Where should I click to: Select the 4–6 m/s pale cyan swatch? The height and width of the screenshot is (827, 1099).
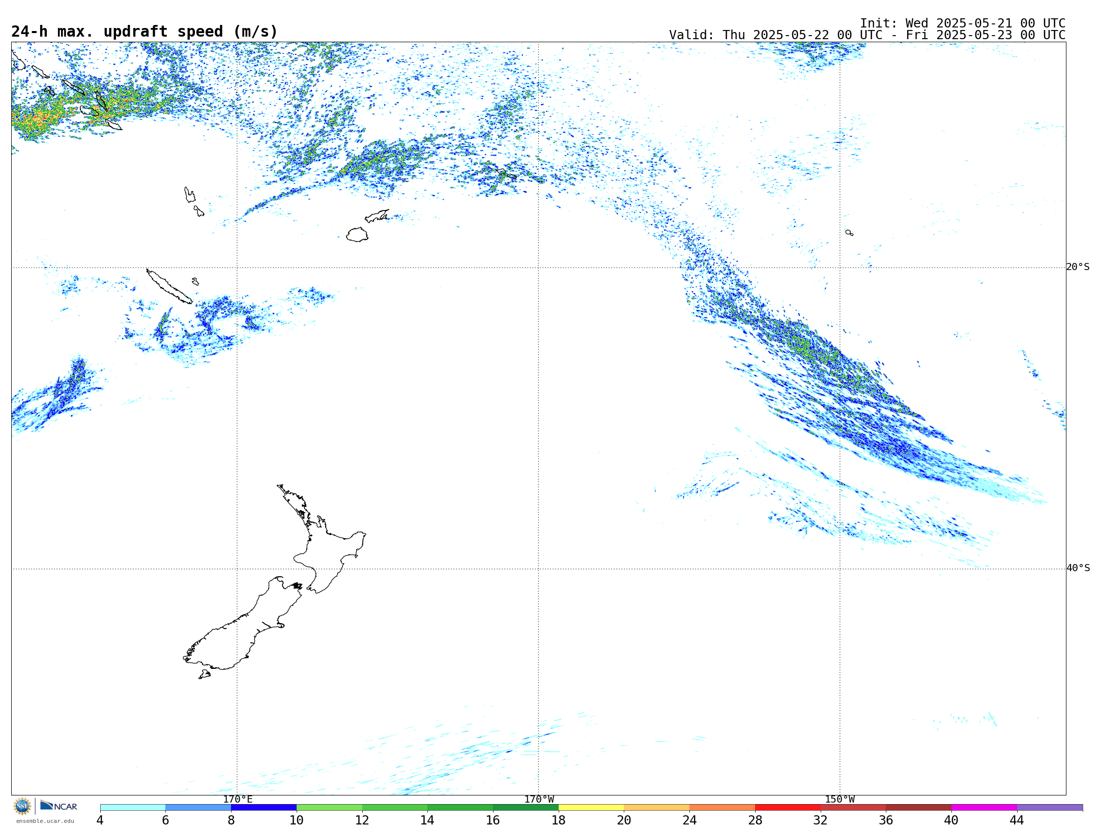tap(133, 807)
